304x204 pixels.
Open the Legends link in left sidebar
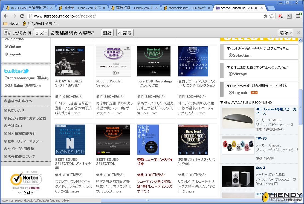tap(13, 54)
